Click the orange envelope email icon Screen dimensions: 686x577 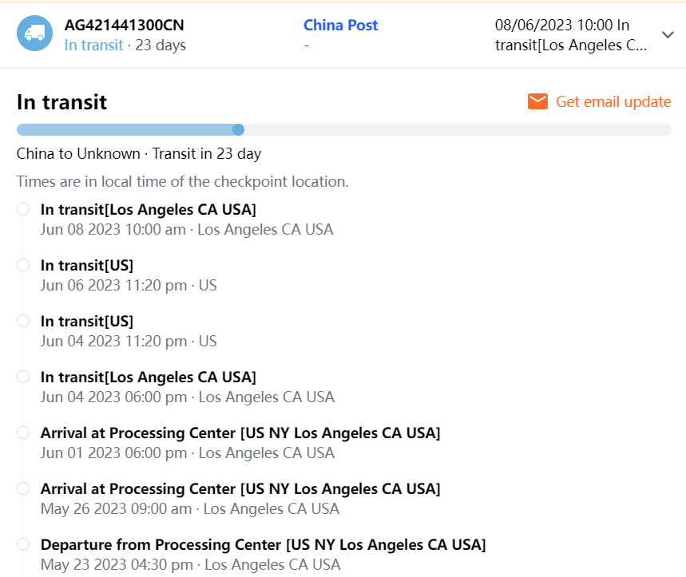pyautogui.click(x=537, y=101)
